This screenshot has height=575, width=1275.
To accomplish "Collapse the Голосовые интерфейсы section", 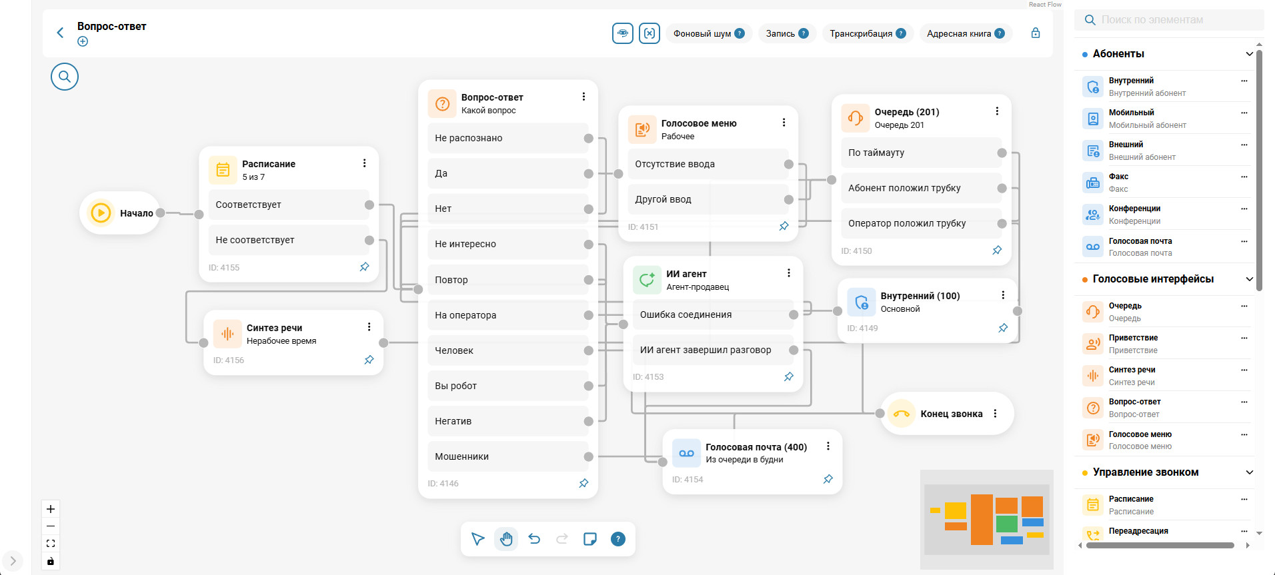I will (x=1249, y=279).
